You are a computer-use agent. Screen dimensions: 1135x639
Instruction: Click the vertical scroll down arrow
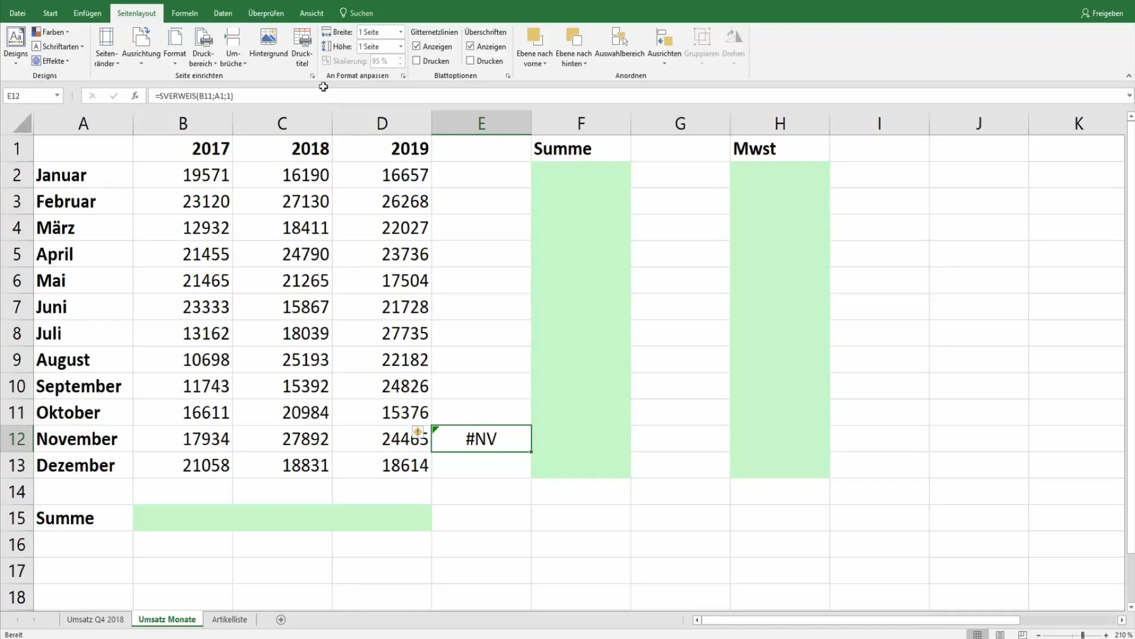tap(1131, 607)
